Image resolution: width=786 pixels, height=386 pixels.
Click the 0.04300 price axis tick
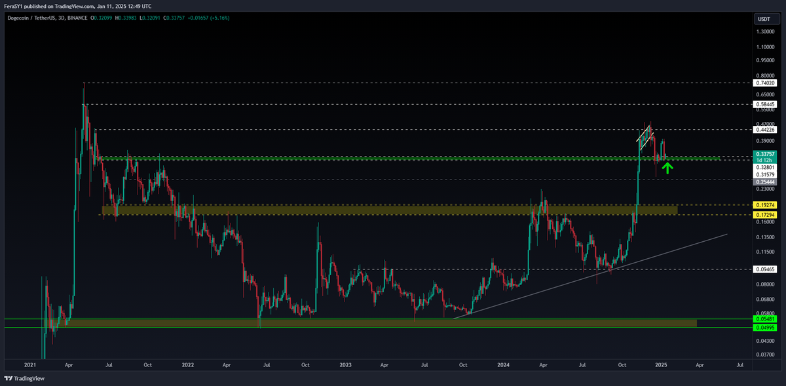pos(766,340)
